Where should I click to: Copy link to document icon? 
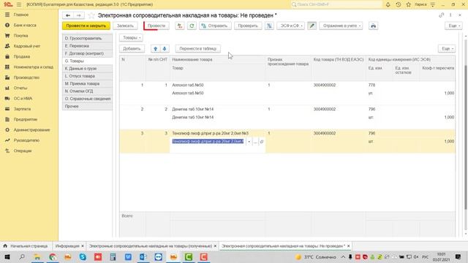pos(441,15)
